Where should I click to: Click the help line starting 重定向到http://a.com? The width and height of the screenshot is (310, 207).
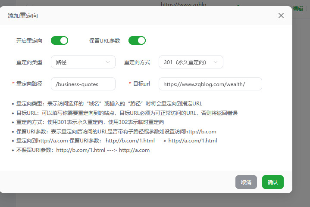point(117,141)
